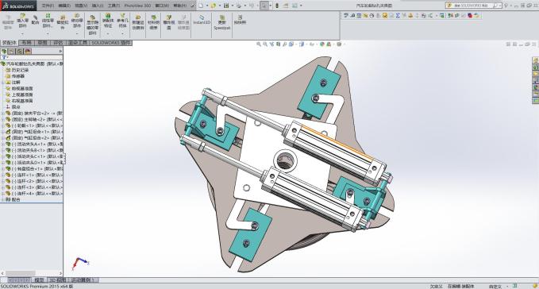Expand dropdown under 装配体特征
The image size is (539, 289).
108,33
